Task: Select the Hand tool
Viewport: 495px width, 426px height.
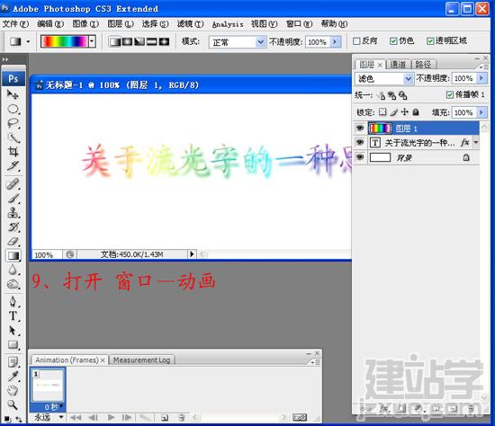Action: (x=13, y=390)
